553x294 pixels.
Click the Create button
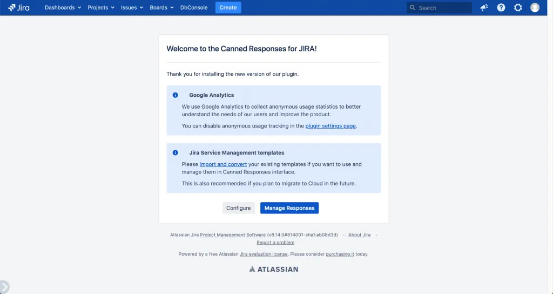click(228, 8)
